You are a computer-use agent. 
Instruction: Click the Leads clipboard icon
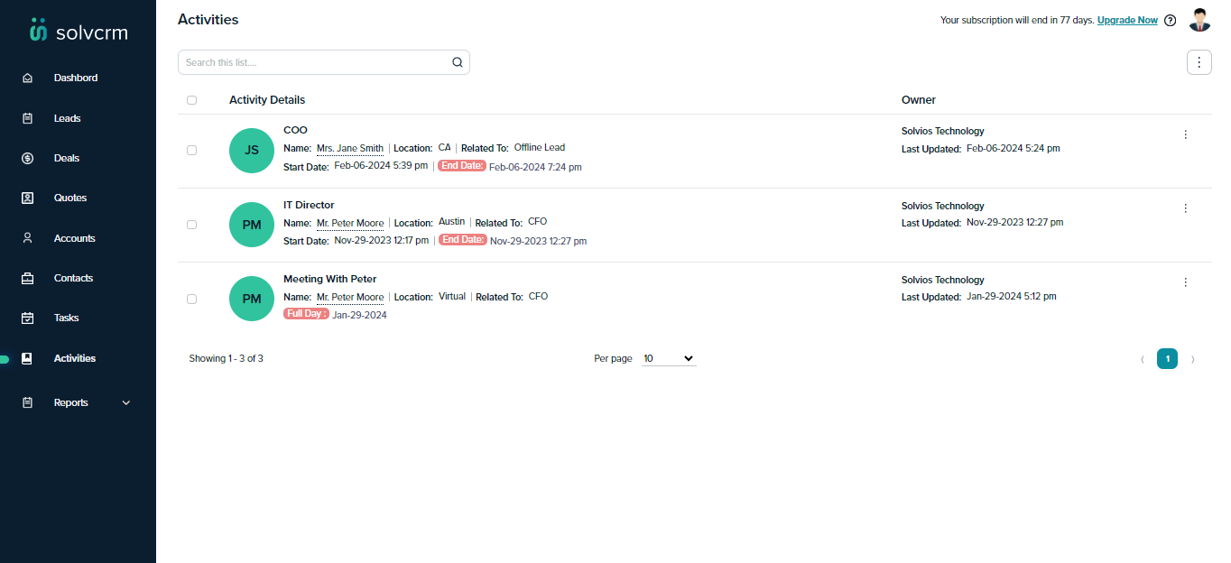point(28,118)
